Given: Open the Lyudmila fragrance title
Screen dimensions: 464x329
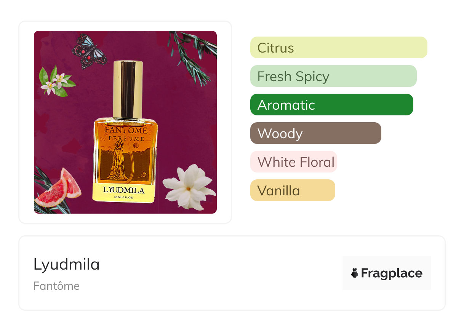Looking at the screenshot, I should pyautogui.click(x=66, y=264).
